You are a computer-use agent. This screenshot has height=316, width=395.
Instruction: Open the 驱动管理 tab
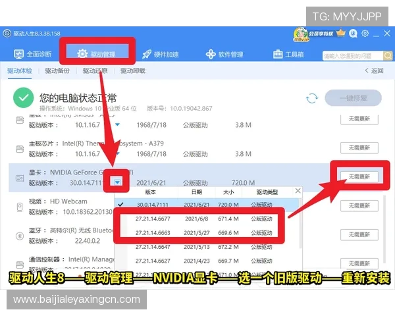[97, 54]
